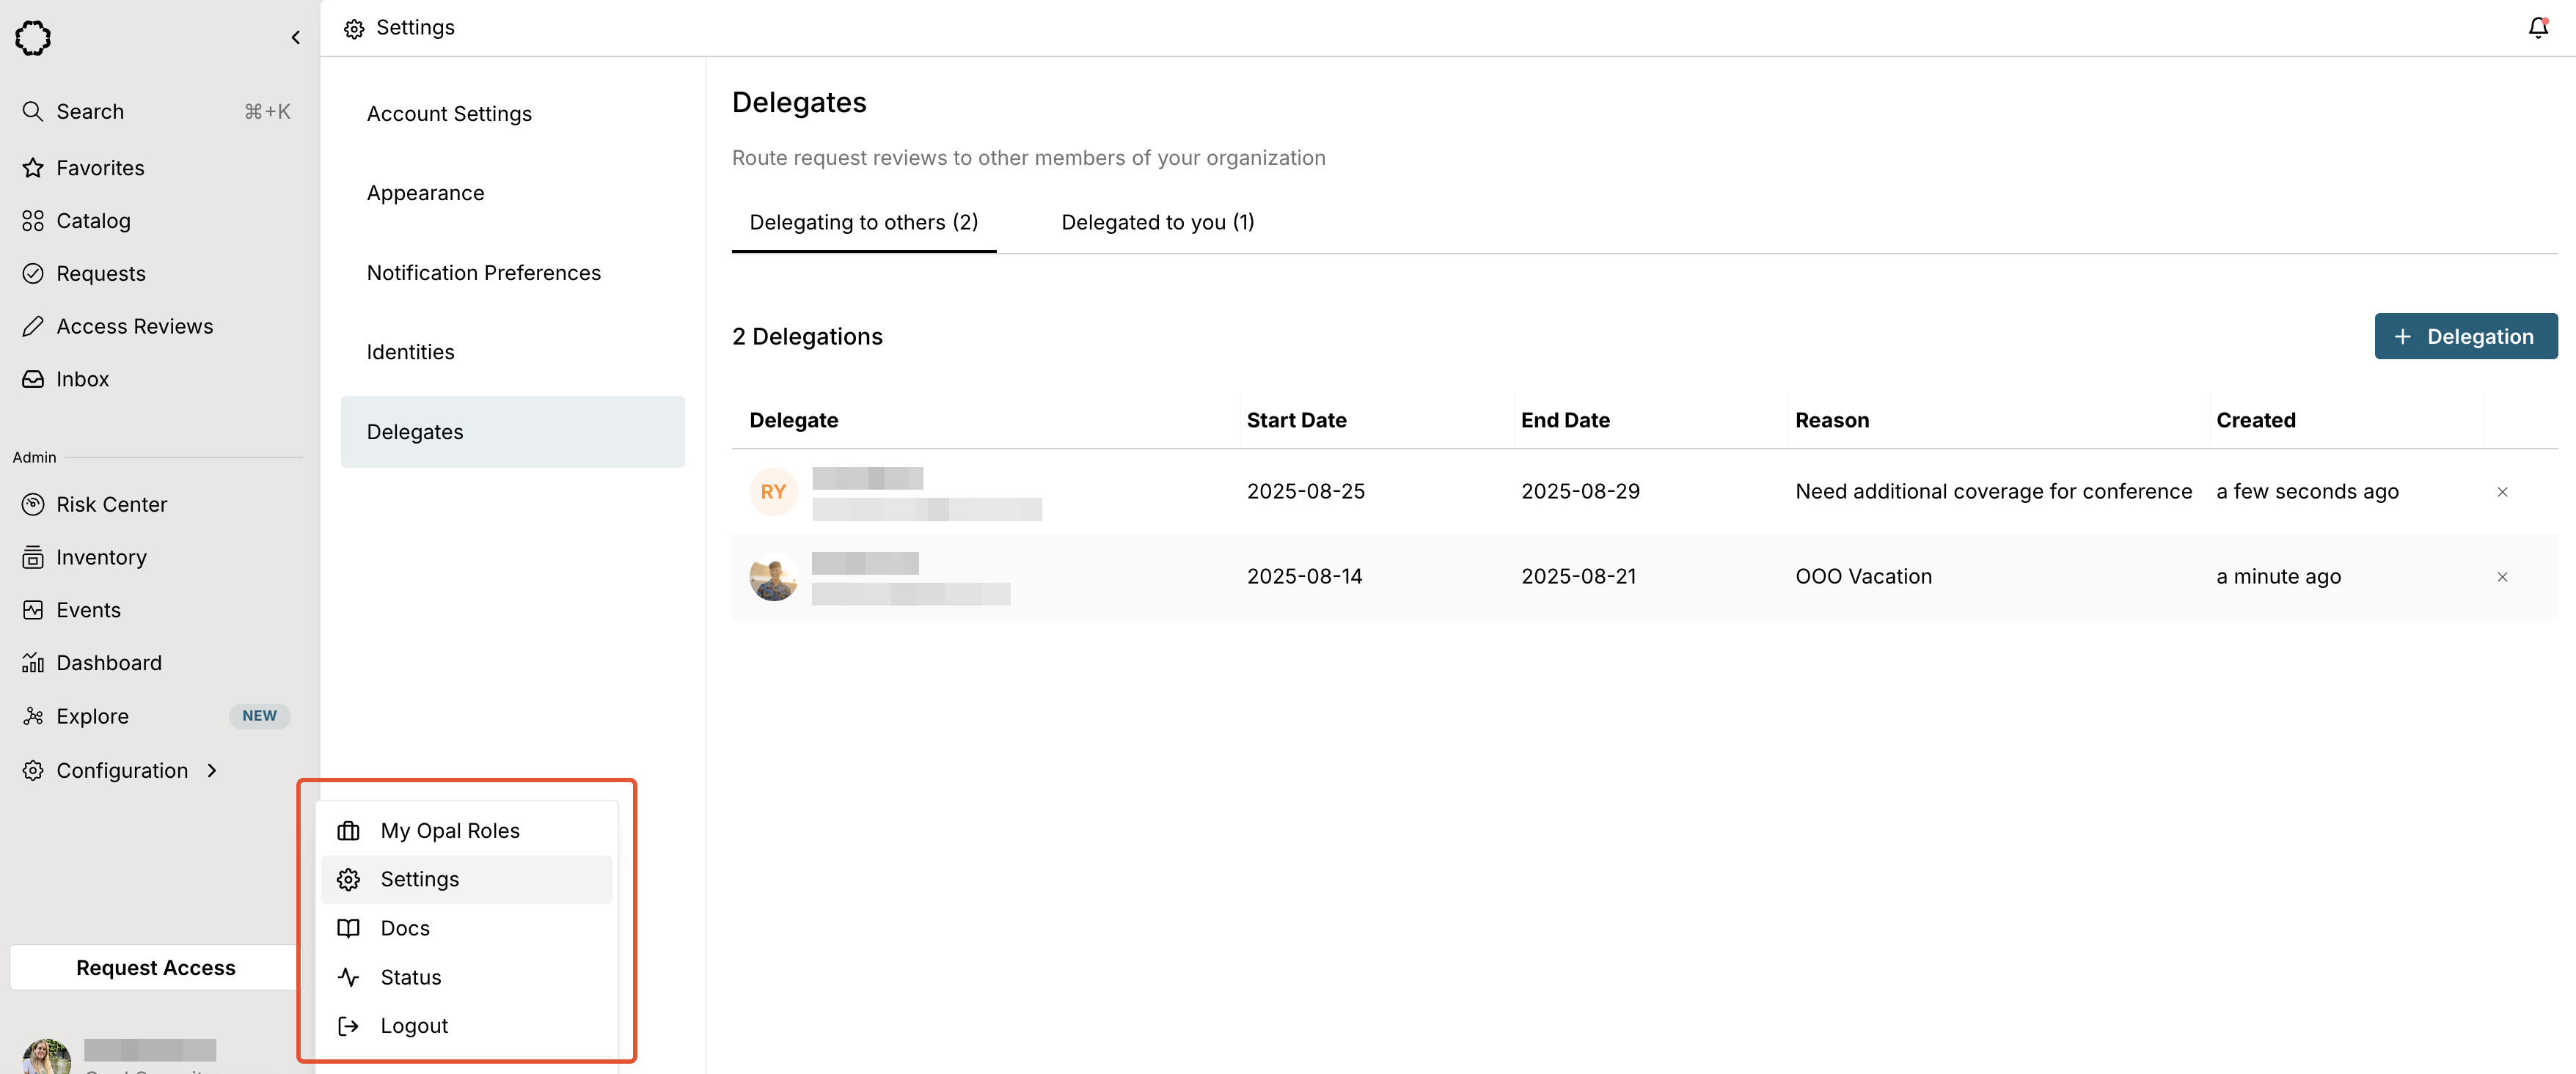The image size is (2576, 1074).
Task: Switch to Delegated to you tab
Action: click(x=1157, y=222)
